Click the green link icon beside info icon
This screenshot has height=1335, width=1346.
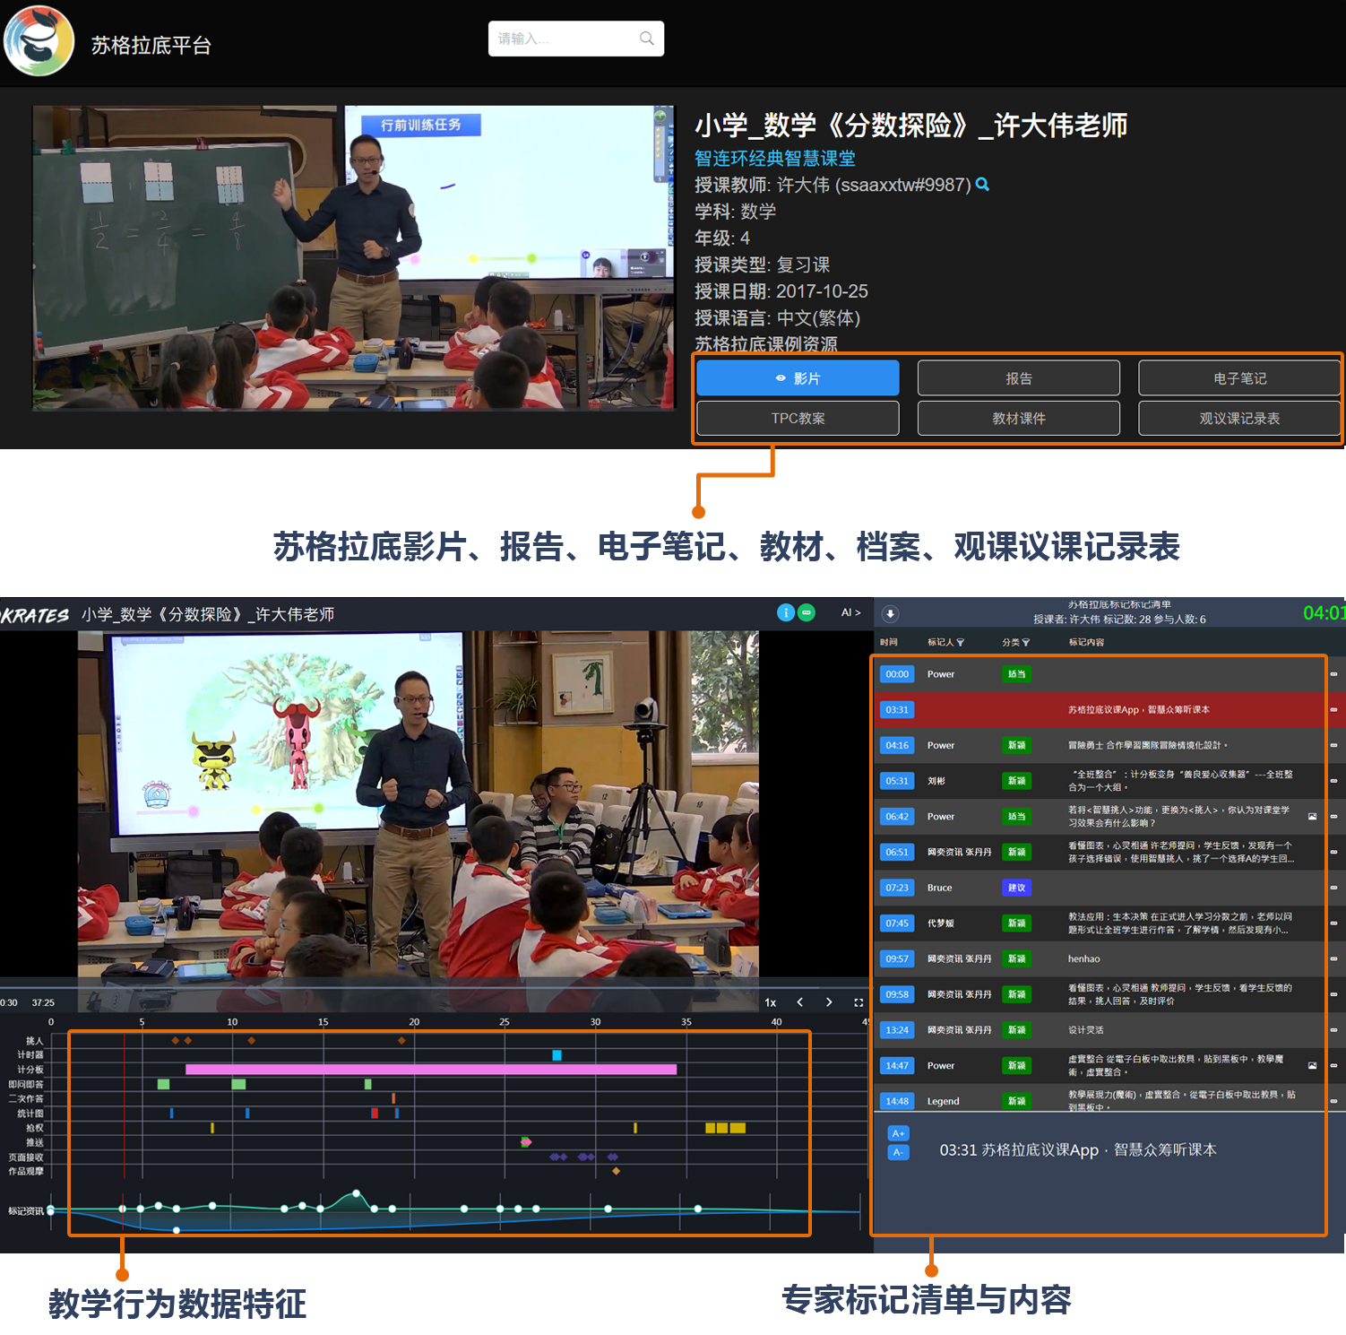(807, 613)
